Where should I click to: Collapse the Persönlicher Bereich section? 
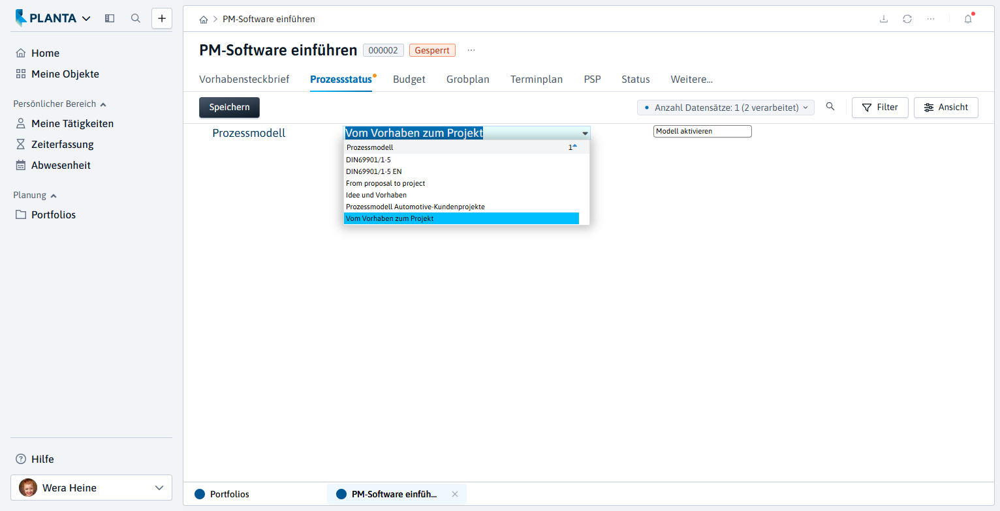pos(60,104)
